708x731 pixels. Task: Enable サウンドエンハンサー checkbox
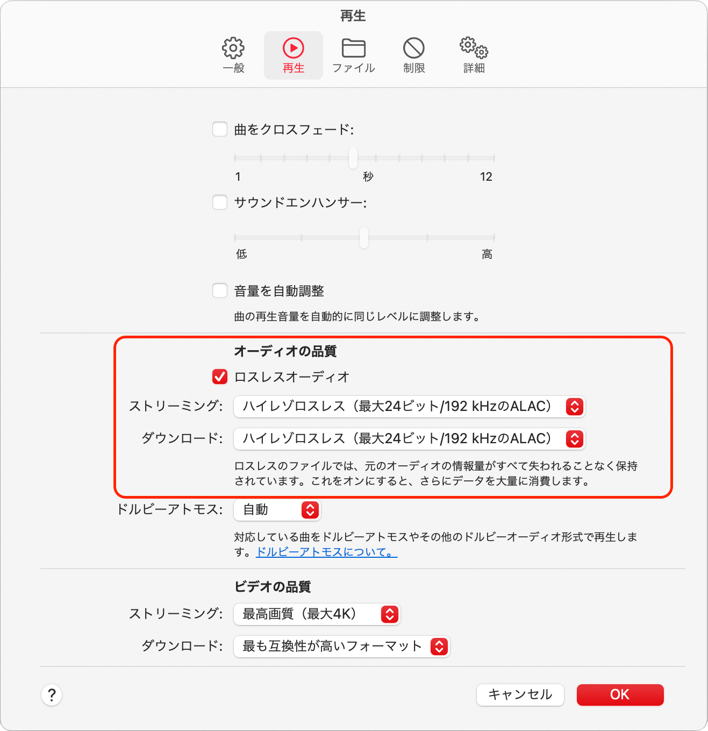click(220, 202)
